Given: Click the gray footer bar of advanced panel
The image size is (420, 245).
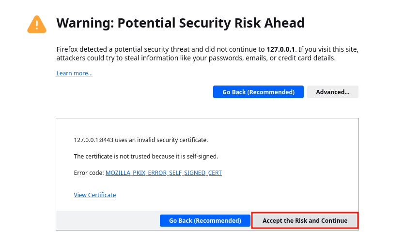Looking at the screenshot, I should [x=107, y=220].
